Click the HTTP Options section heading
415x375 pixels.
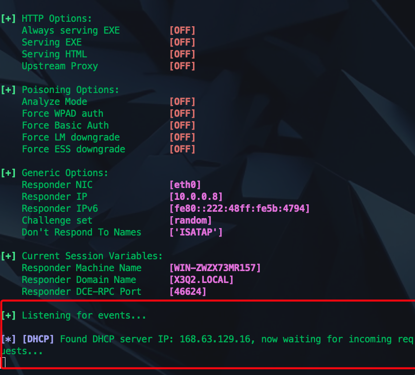tap(56, 19)
